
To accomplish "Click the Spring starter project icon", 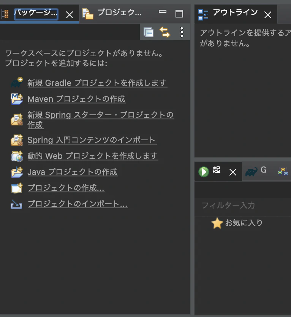I will click(x=17, y=119).
